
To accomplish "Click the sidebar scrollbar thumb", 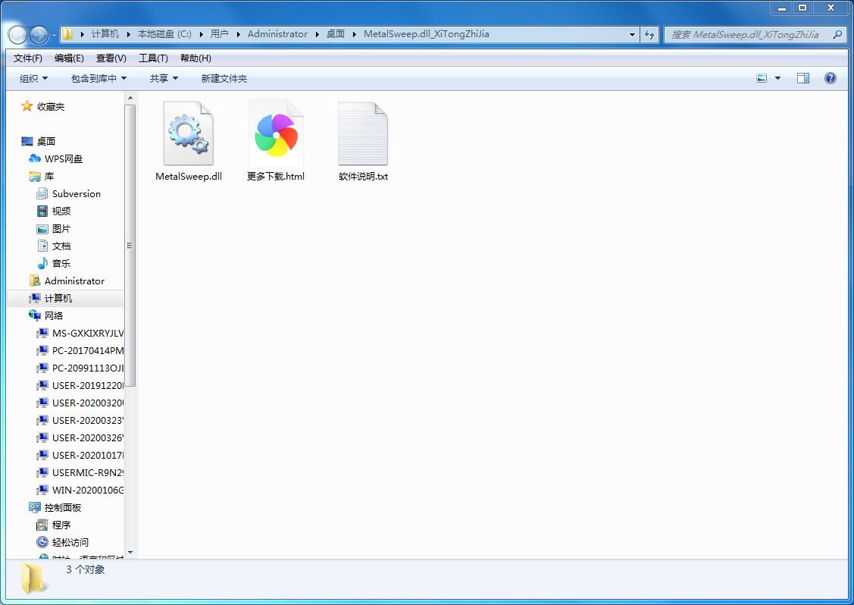I will point(130,246).
